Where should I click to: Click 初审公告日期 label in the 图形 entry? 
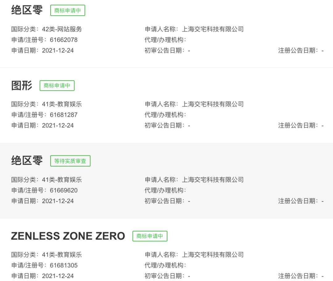164,126
